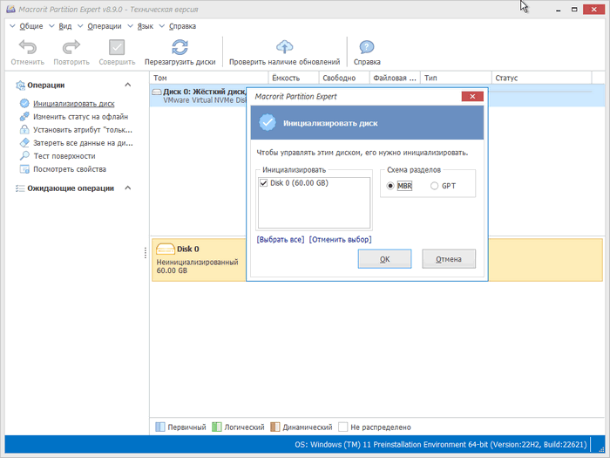Image resolution: width=610 pixels, height=458 pixels.
Task: Click the Reload disks toolbar icon
Action: 180,48
